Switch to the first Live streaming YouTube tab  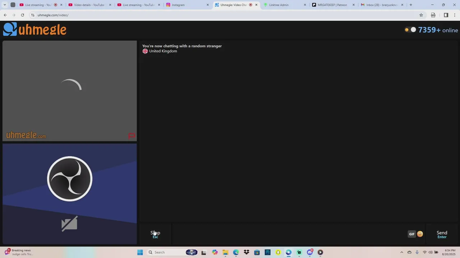(x=38, y=5)
